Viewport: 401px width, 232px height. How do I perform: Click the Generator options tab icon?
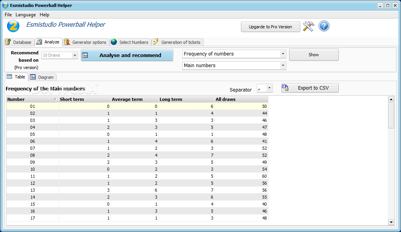coord(67,42)
